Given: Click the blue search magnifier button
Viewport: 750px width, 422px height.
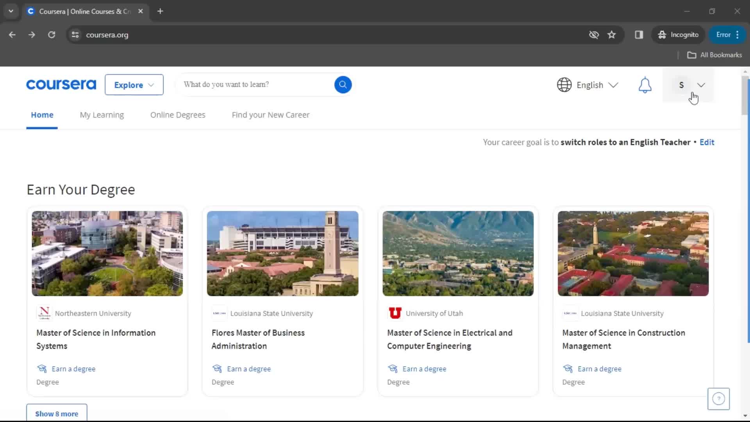Looking at the screenshot, I should pyautogui.click(x=343, y=84).
